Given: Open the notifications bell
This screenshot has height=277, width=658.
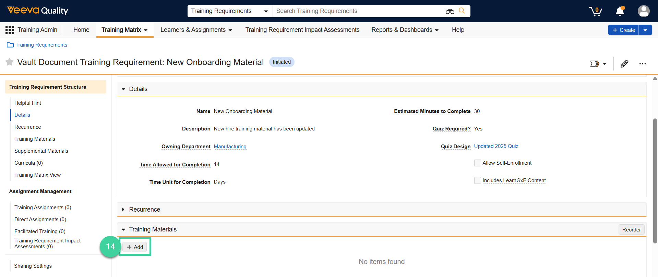Looking at the screenshot, I should point(620,11).
